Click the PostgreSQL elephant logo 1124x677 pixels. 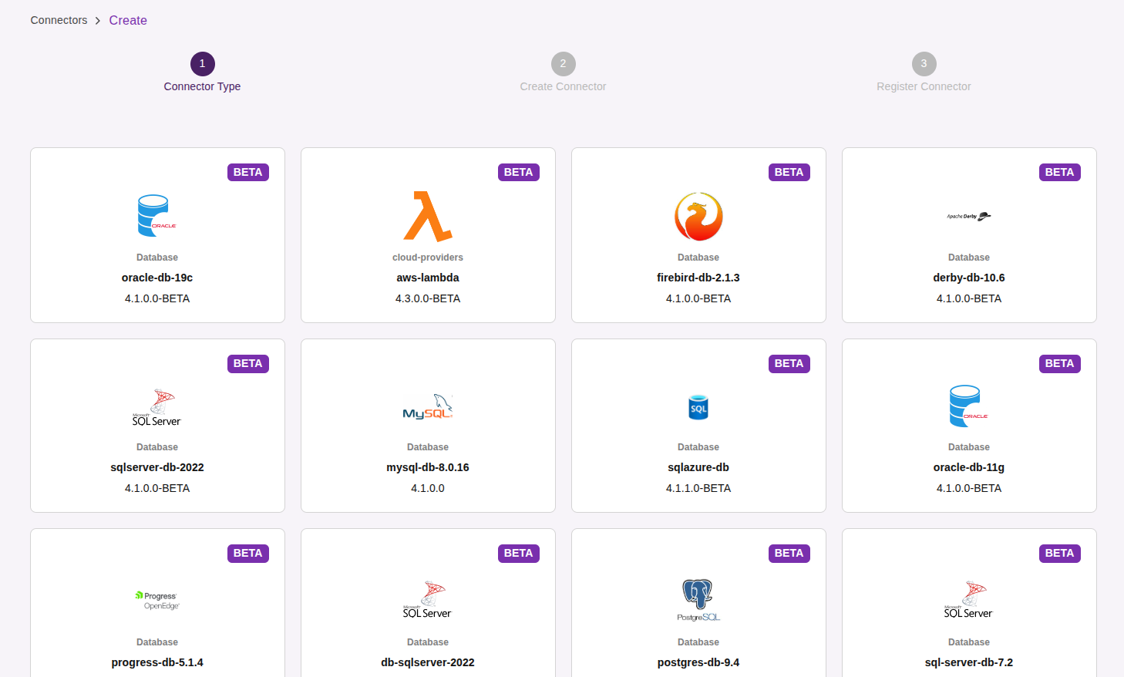click(698, 598)
